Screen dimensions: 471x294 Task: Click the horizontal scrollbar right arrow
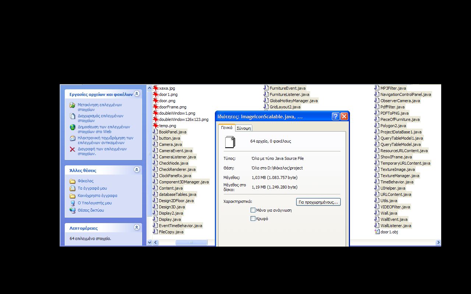click(438, 242)
